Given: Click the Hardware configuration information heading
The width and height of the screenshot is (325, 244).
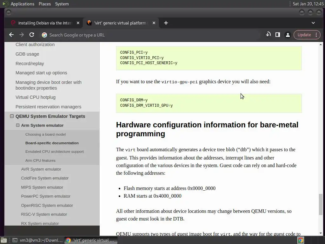Looking at the screenshot, I should [207, 129].
